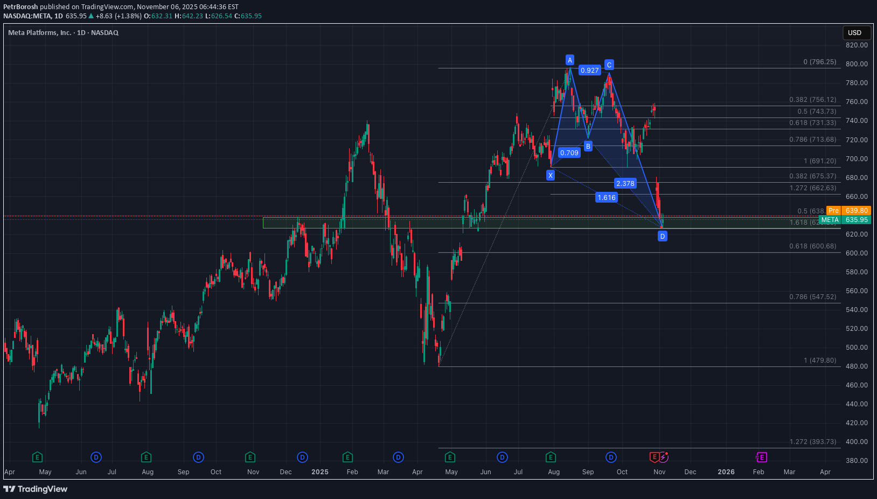The image size is (877, 499).
Task: Select the purple lightning event icon beside the earnings badge
Action: (x=664, y=457)
